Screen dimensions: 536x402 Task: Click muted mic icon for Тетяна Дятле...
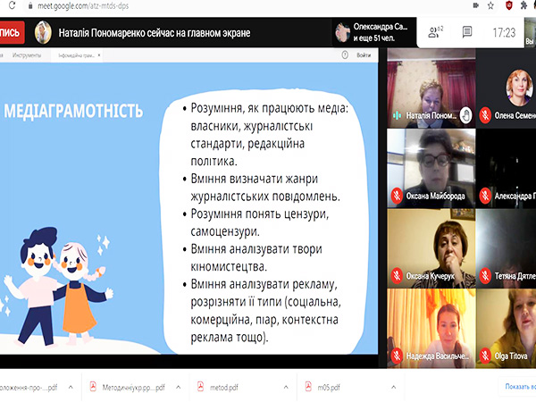pyautogui.click(x=485, y=275)
